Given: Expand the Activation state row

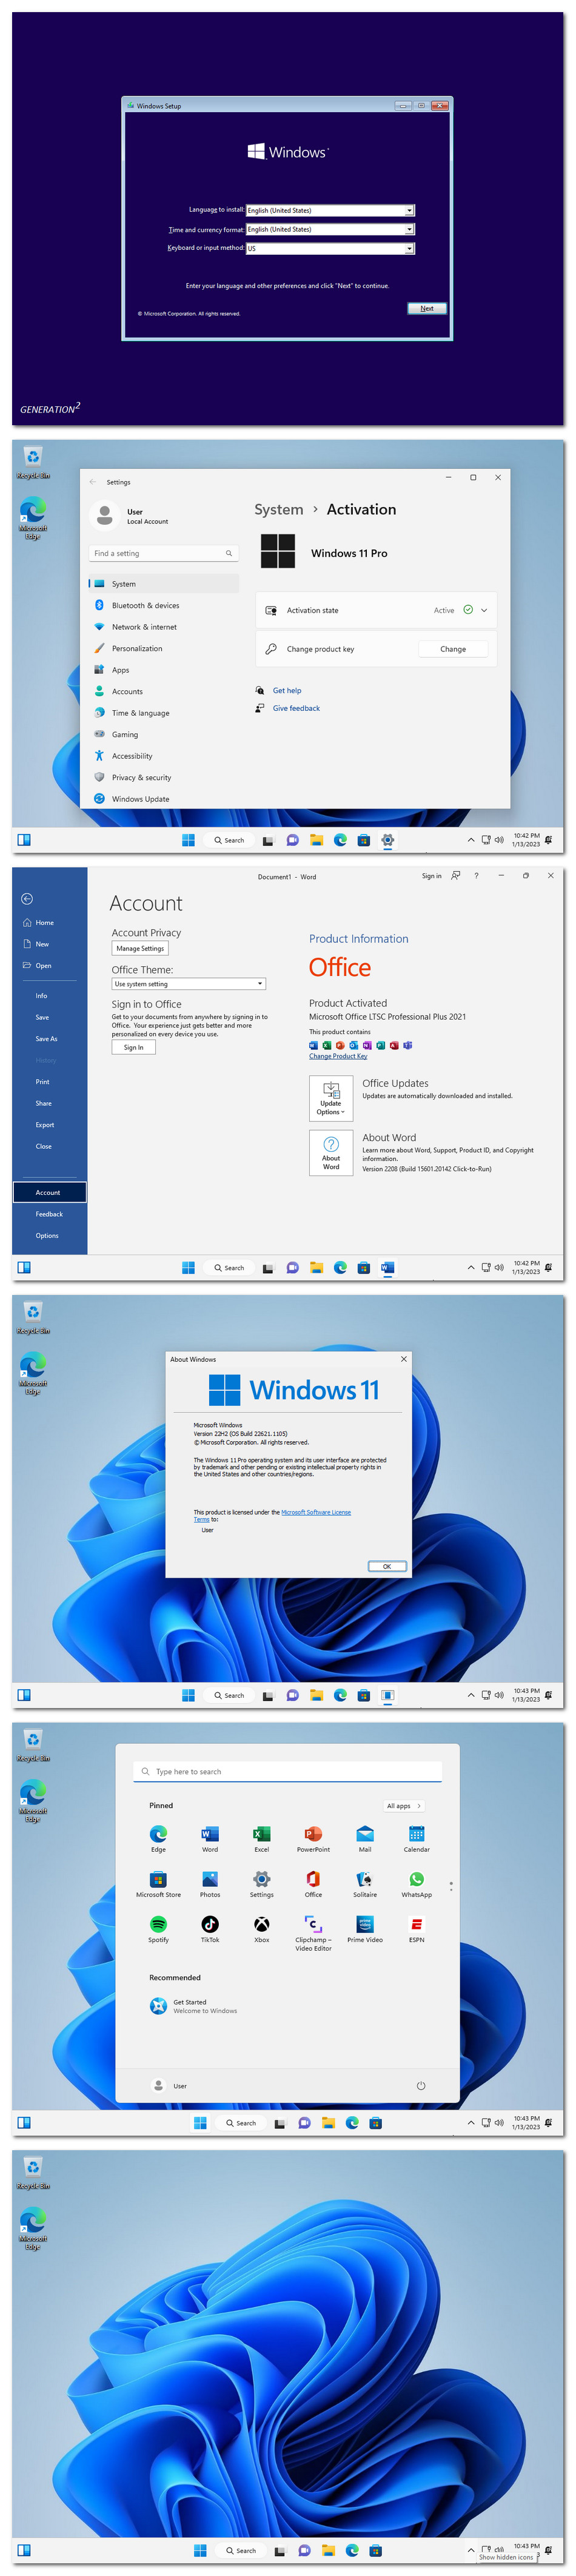Looking at the screenshot, I should 376,610.
